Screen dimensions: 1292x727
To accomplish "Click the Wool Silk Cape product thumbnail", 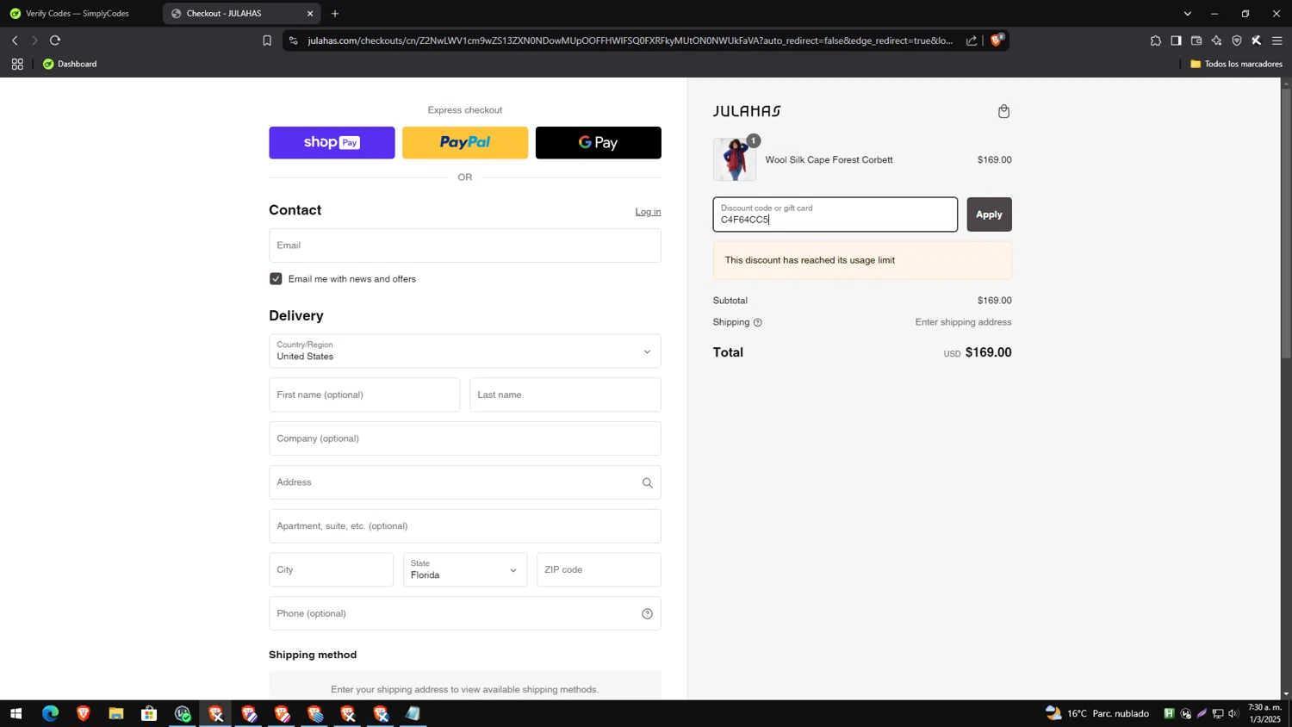I will tap(735, 159).
